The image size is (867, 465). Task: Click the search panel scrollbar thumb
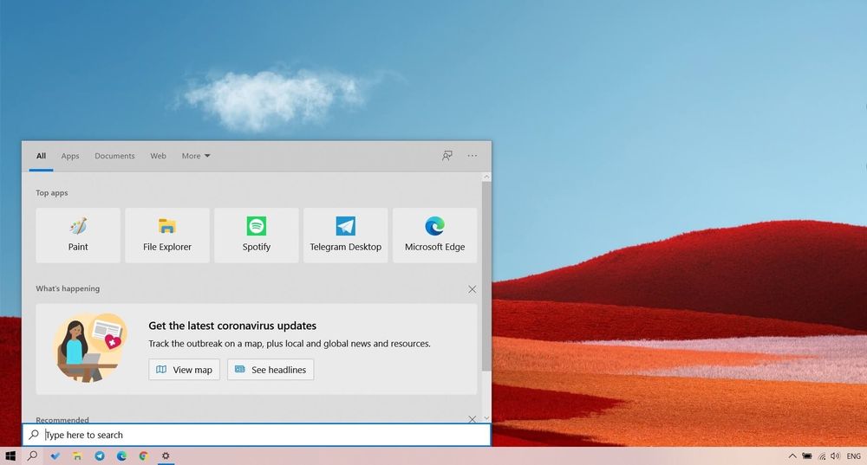point(486,276)
